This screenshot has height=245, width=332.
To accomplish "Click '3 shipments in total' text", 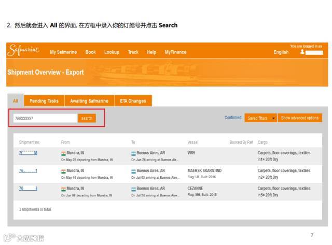I will tap(35, 209).
